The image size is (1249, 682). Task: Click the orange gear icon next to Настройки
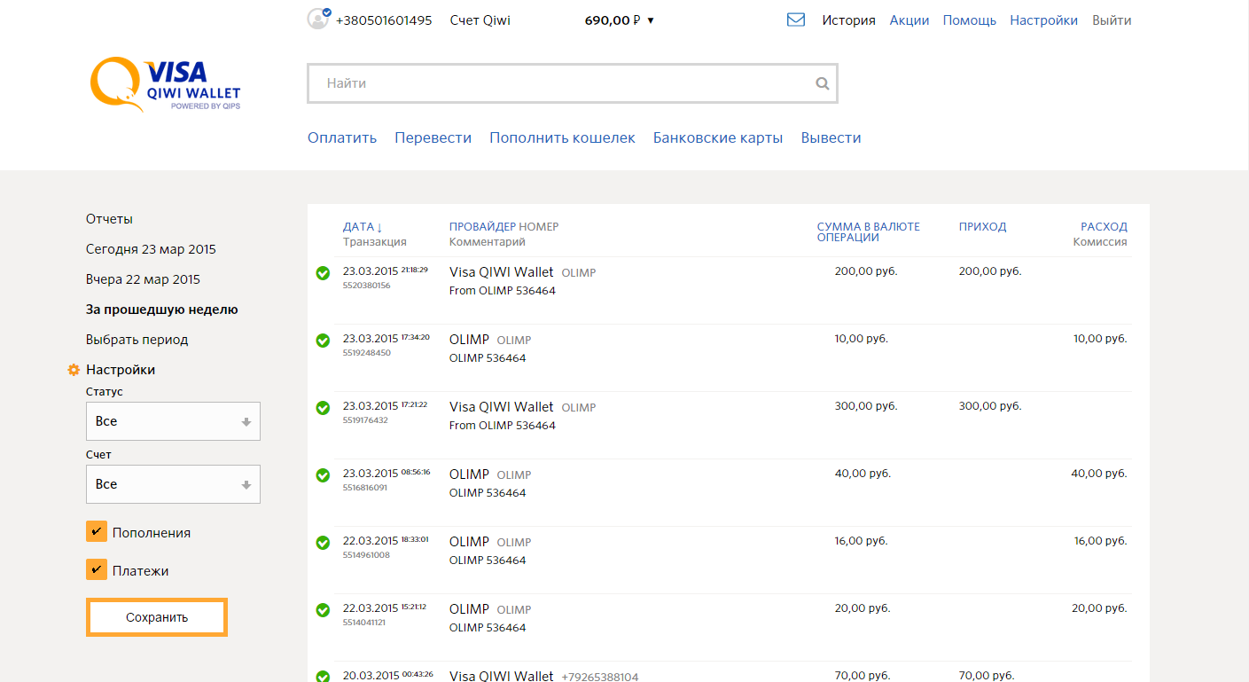pos(74,370)
